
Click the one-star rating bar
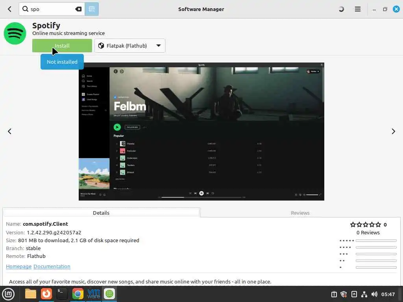point(376,267)
